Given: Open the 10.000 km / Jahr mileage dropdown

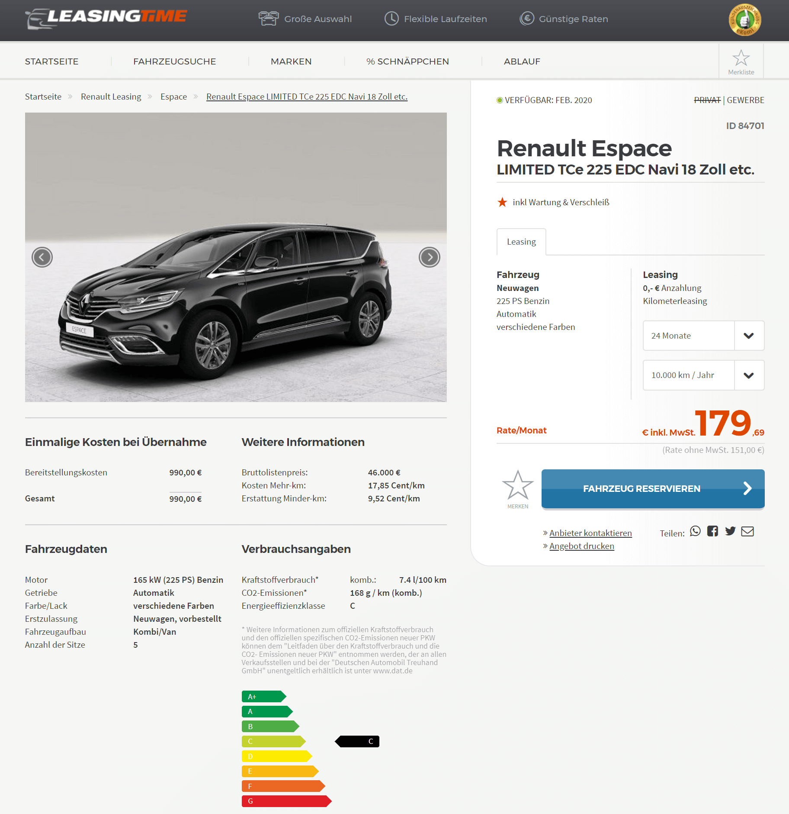Looking at the screenshot, I should 703,375.
